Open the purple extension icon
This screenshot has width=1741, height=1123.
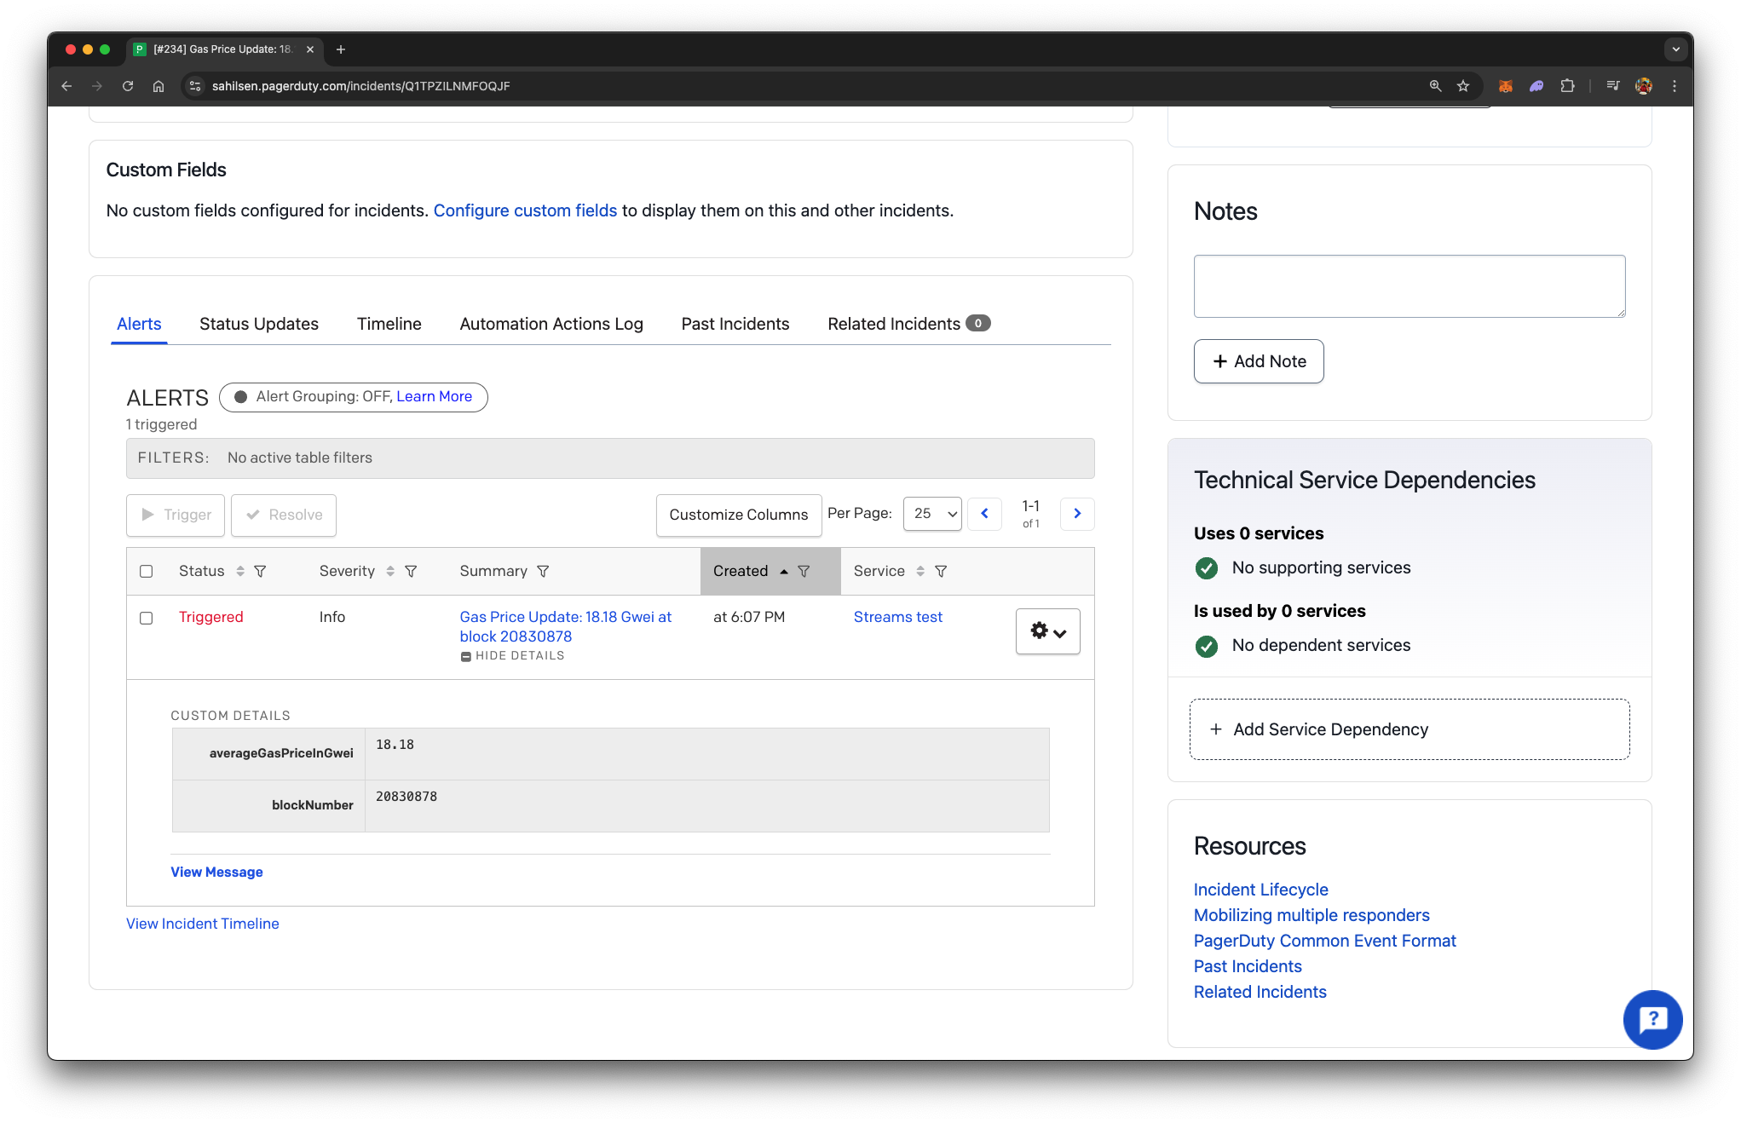tap(1536, 86)
